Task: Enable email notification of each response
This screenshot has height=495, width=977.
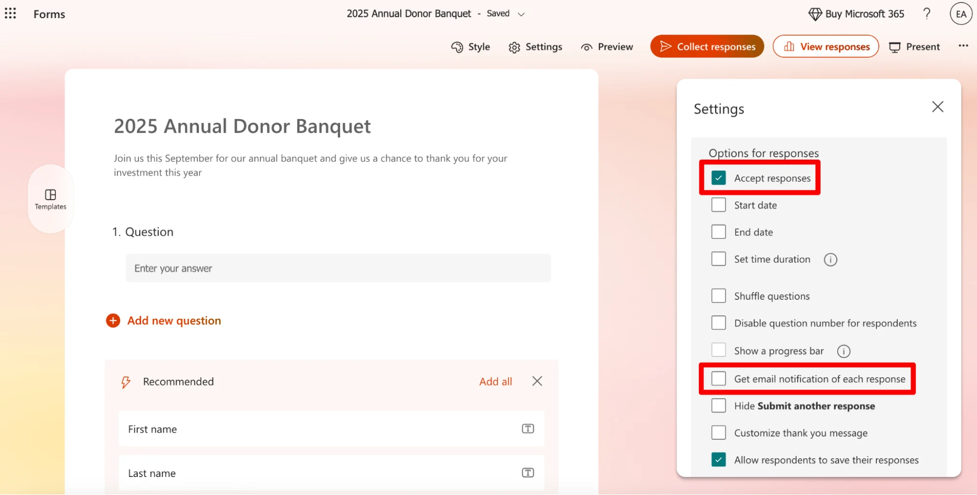Action: point(718,379)
